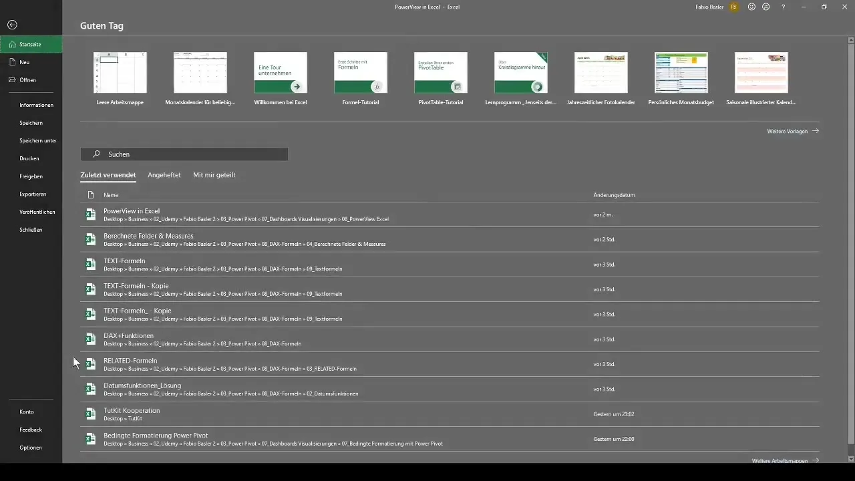Image resolution: width=855 pixels, height=481 pixels.
Task: Open Feedback in the sidebar
Action: [31, 430]
